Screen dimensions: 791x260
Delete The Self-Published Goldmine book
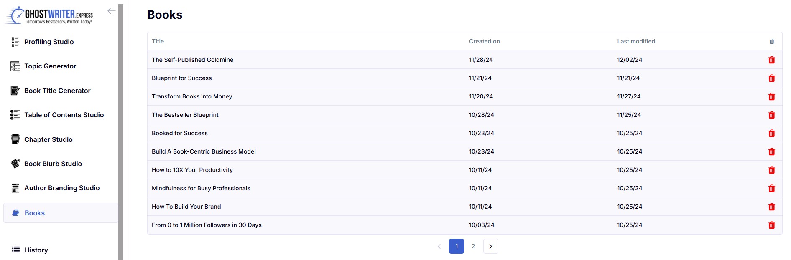[772, 60]
